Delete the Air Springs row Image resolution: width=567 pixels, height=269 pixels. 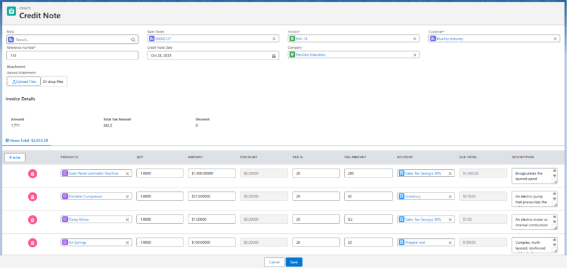coord(32,243)
